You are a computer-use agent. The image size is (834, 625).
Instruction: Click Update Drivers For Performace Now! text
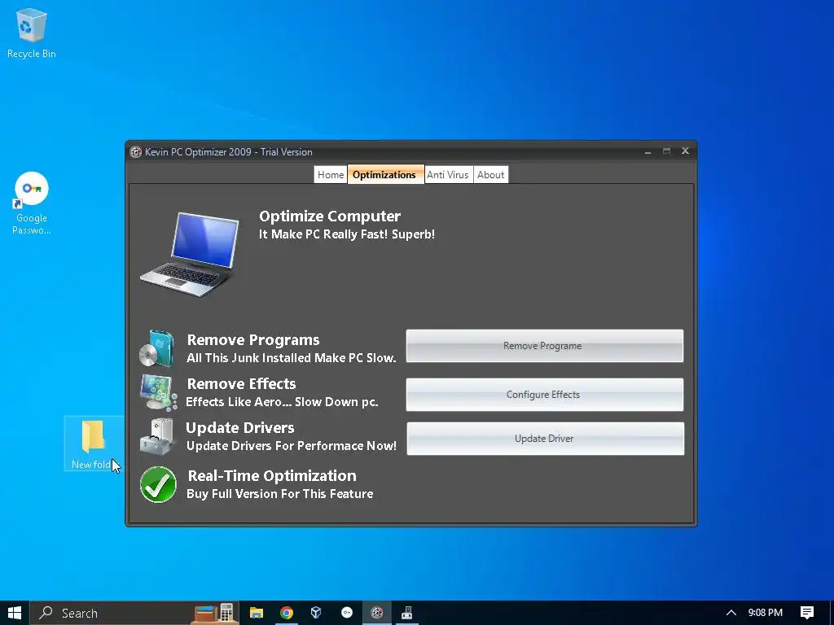tap(292, 446)
